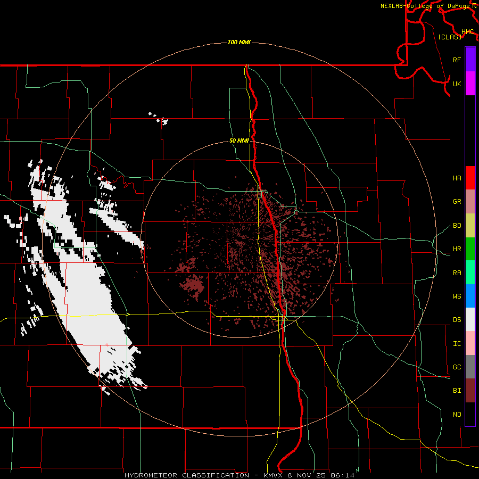Viewport: 479px width, 479px height.
Task: Click the WS blue legend swatch
Action: tap(470, 296)
